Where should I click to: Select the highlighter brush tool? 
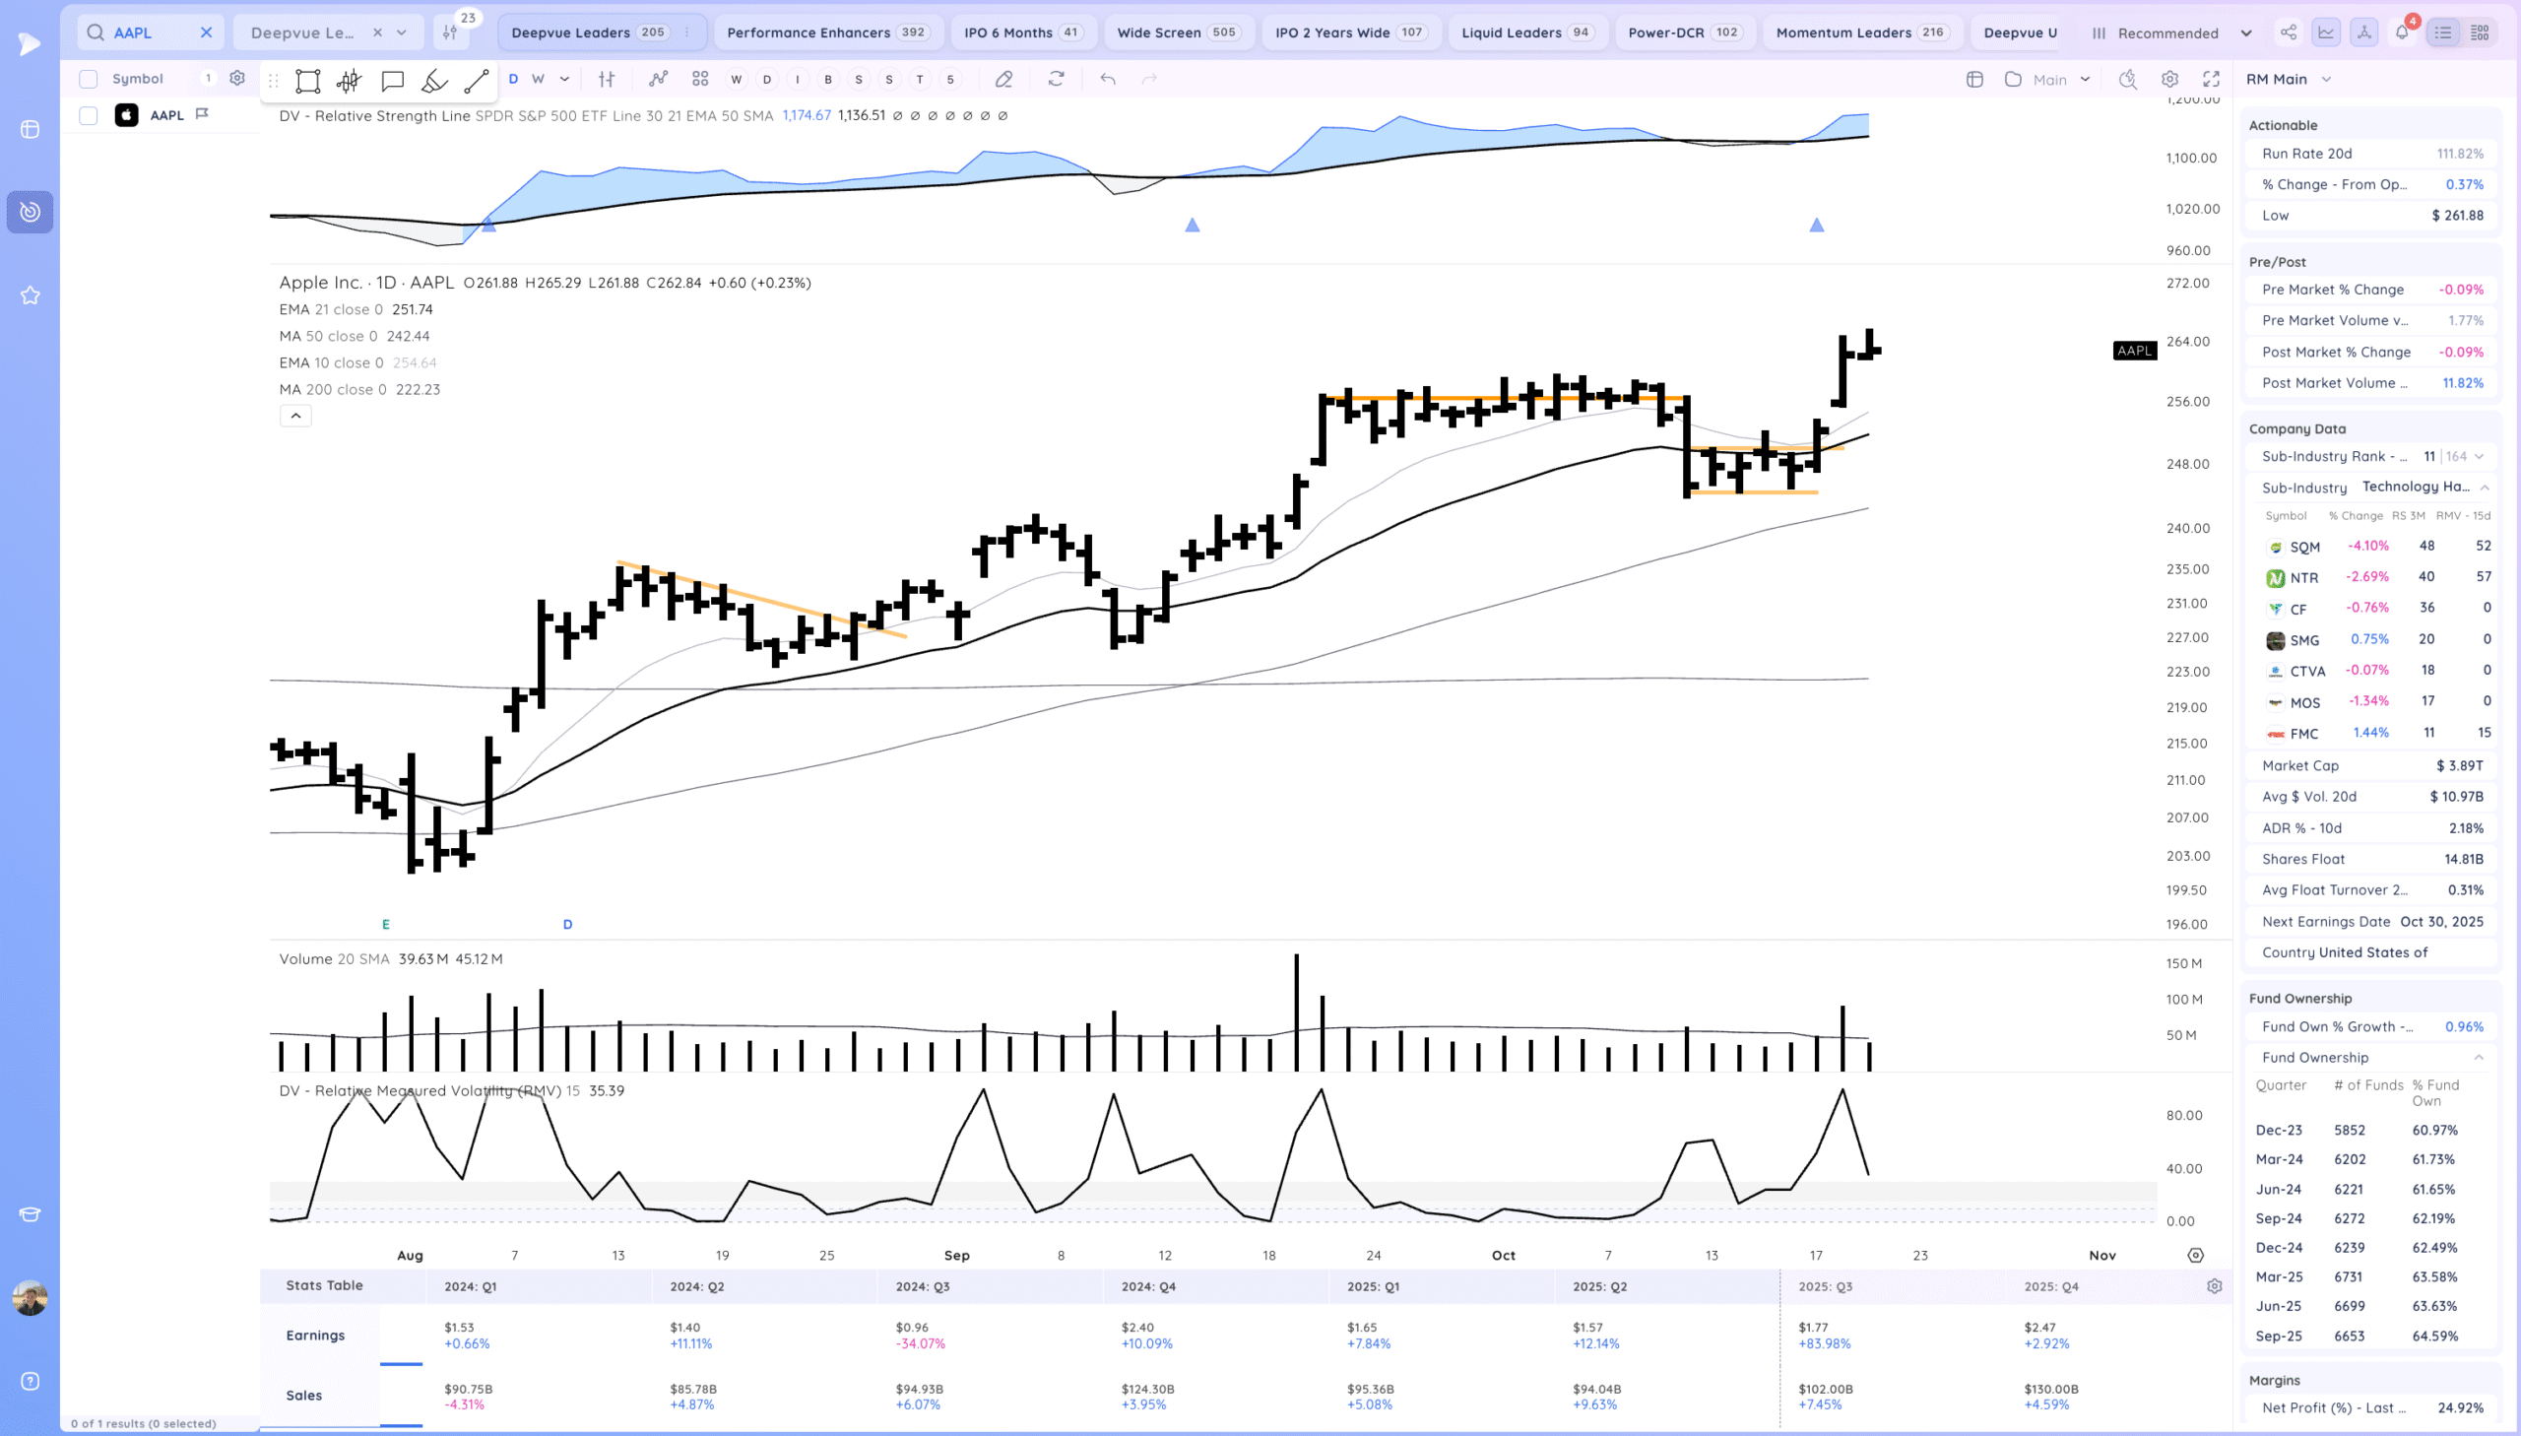[x=434, y=81]
